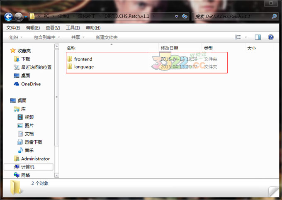Select the frontend folder name
This screenshot has width=282, height=200.
[83, 59]
